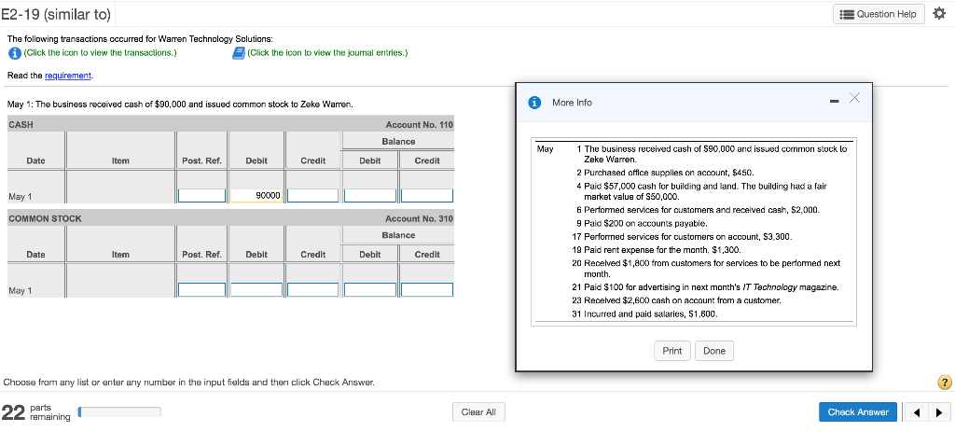Click the yellow help question mark icon
This screenshot has height=432, width=955.
(944, 383)
